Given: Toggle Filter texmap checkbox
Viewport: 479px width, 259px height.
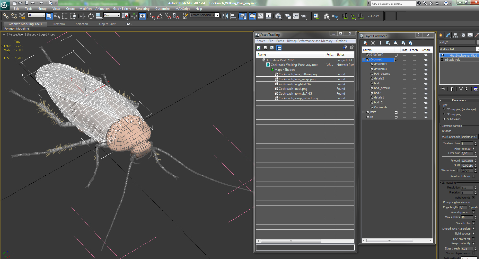Looking at the screenshot, I should point(473,149).
